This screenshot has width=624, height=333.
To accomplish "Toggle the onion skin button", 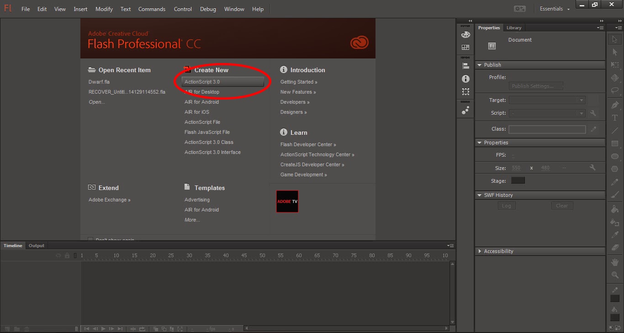I will 156,328.
